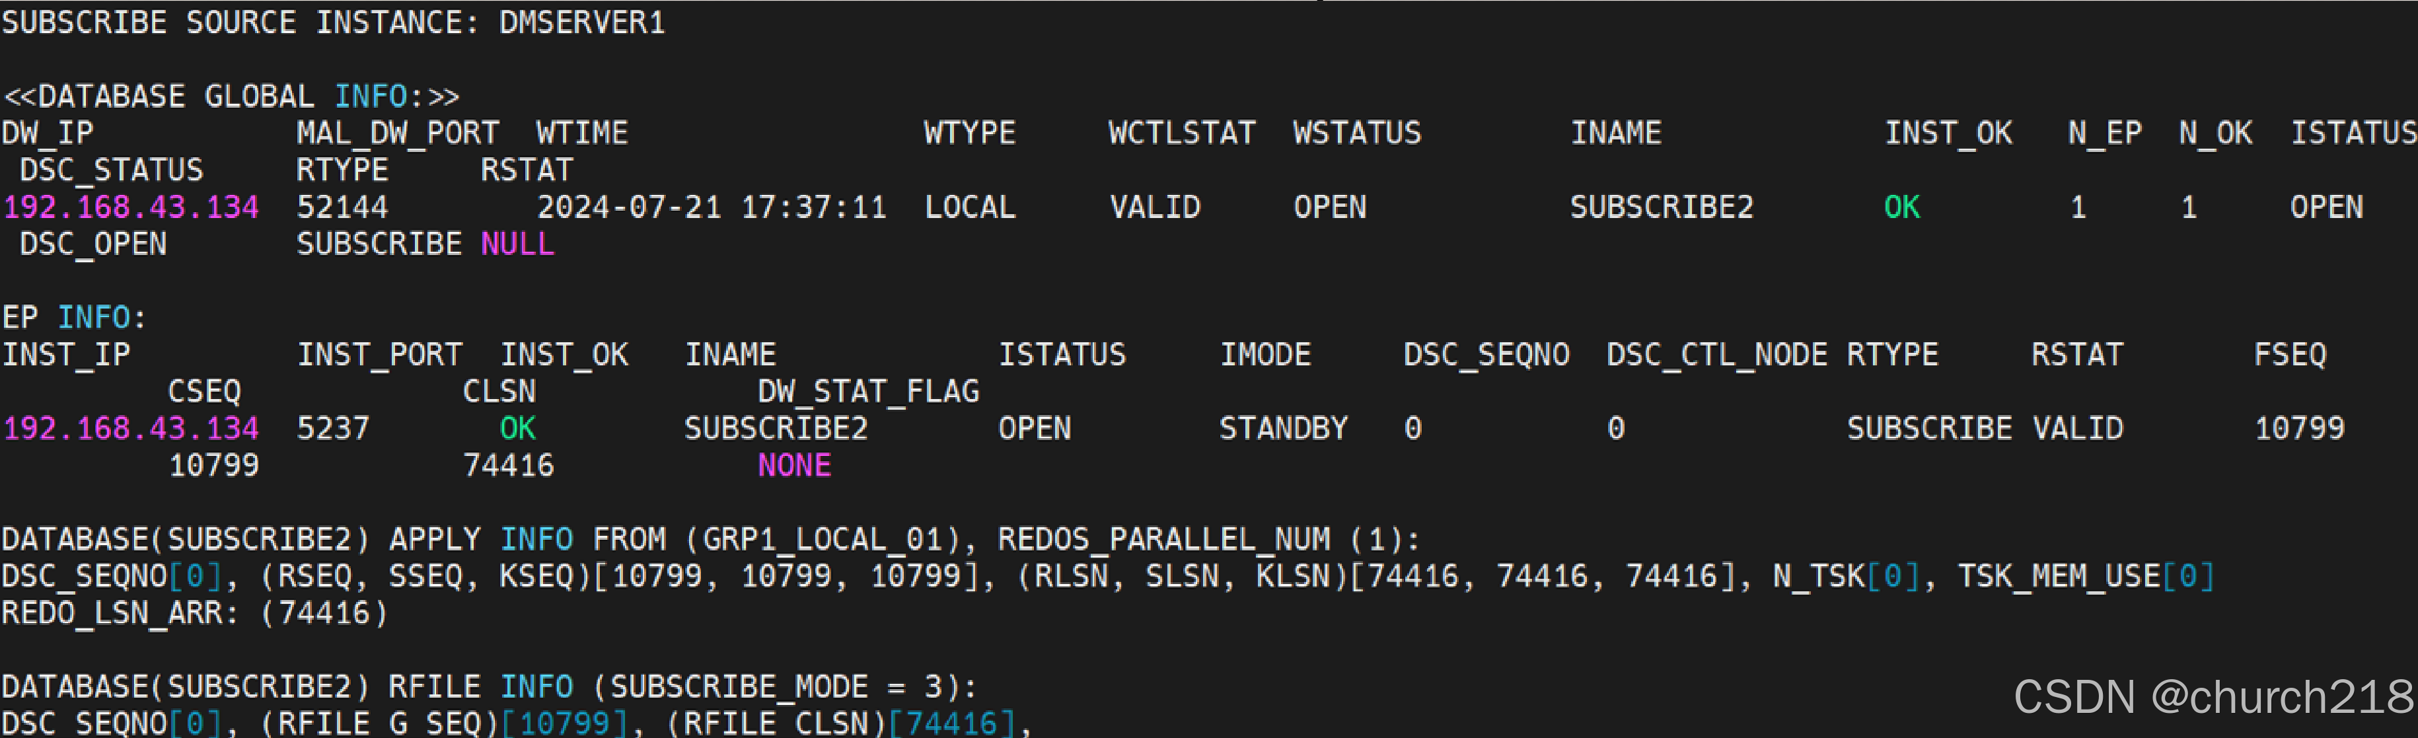The width and height of the screenshot is (2418, 738).
Task: Click the WTIME timestamp 2024-07-21 17:37:11
Action: coord(712,207)
